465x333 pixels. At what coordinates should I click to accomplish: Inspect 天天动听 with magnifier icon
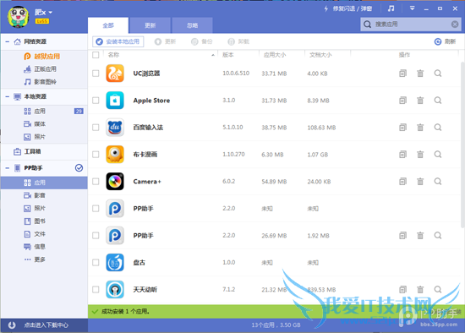[x=438, y=289]
